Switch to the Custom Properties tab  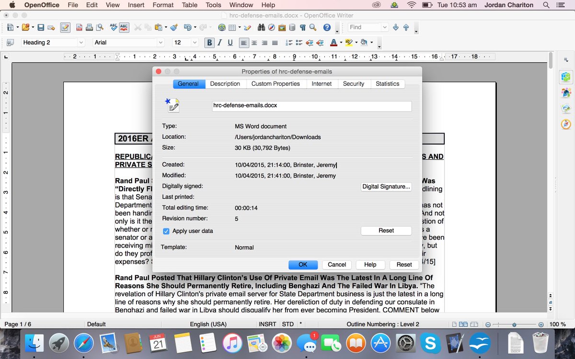click(x=276, y=84)
